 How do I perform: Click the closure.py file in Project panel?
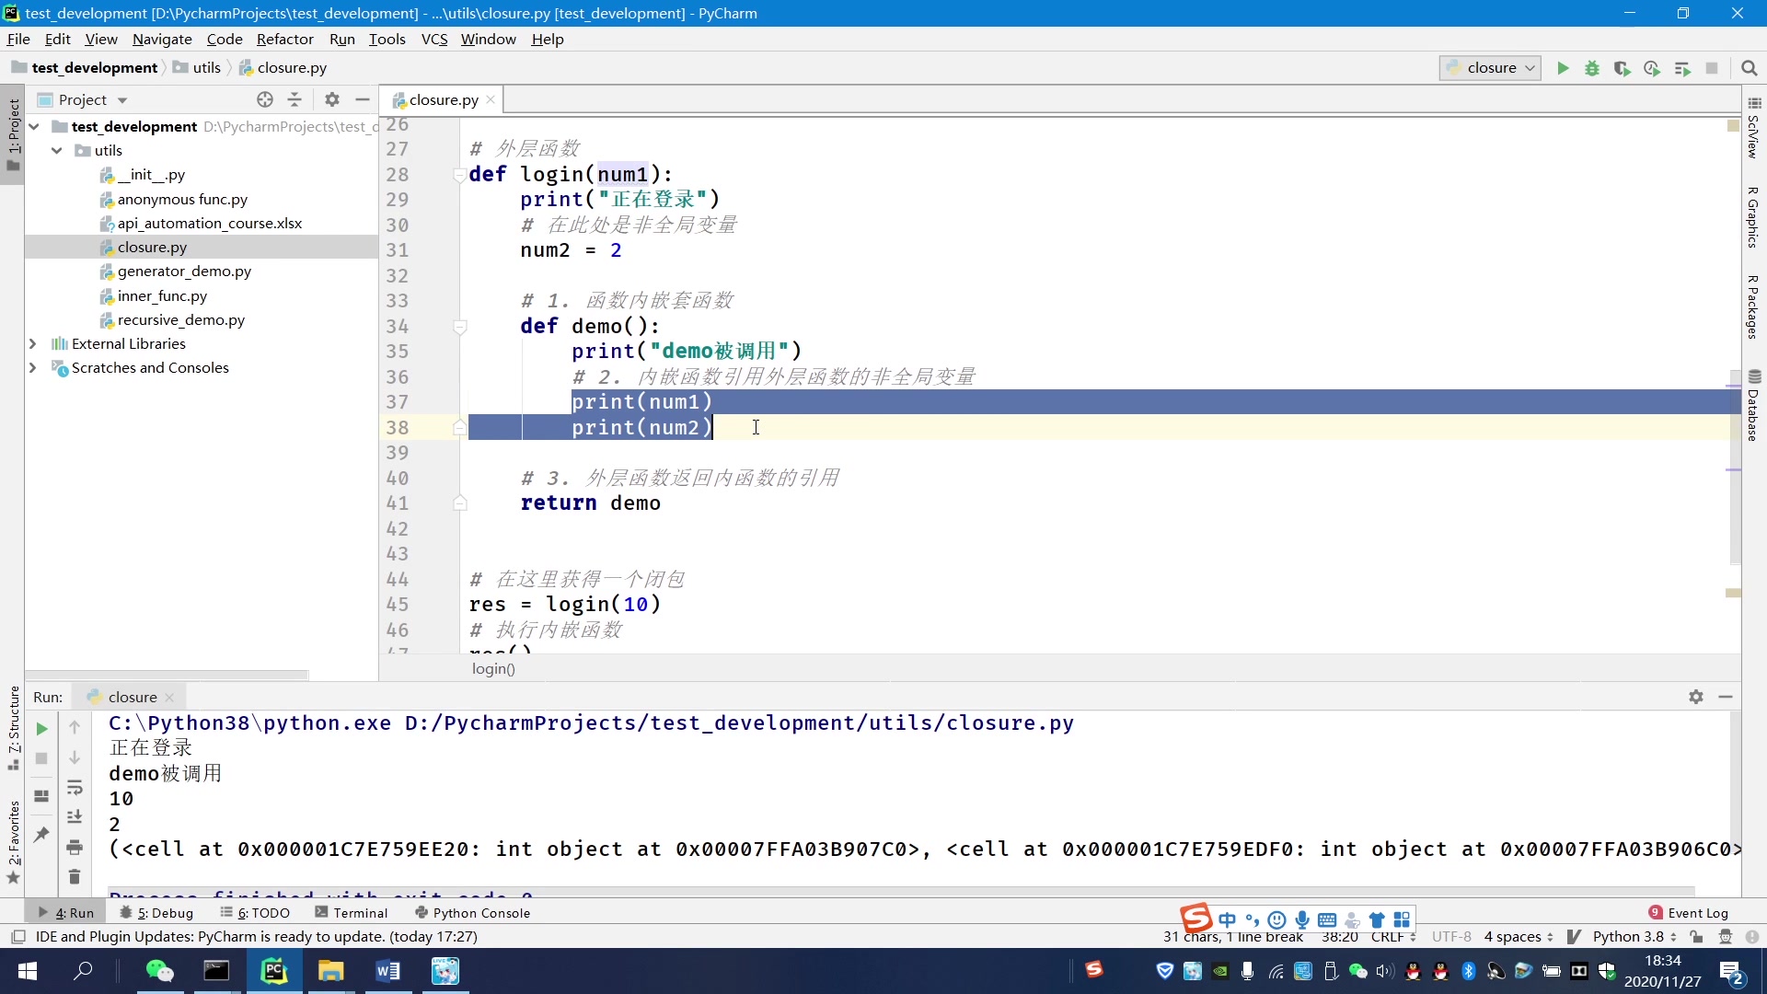(152, 247)
